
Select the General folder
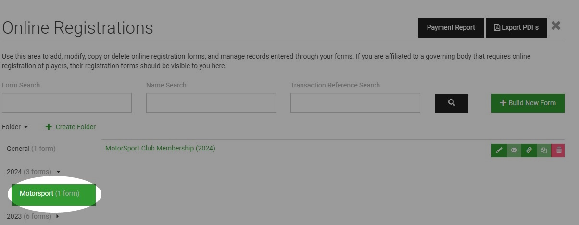click(31, 149)
